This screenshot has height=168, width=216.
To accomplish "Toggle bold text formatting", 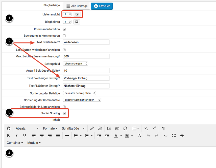I will 8,136.
